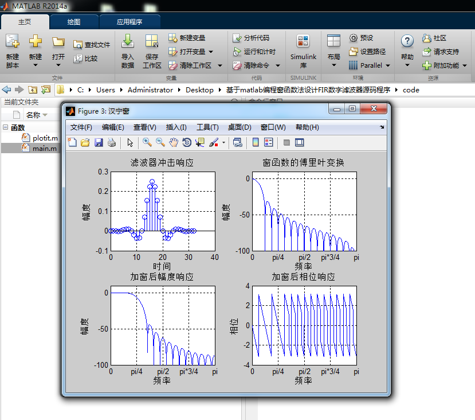Go back with the blue back arrow
475x420 pixels.
pos(6,90)
